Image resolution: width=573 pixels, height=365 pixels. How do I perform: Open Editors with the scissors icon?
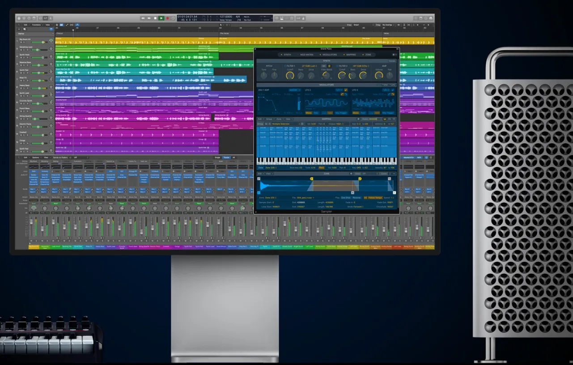[51, 18]
